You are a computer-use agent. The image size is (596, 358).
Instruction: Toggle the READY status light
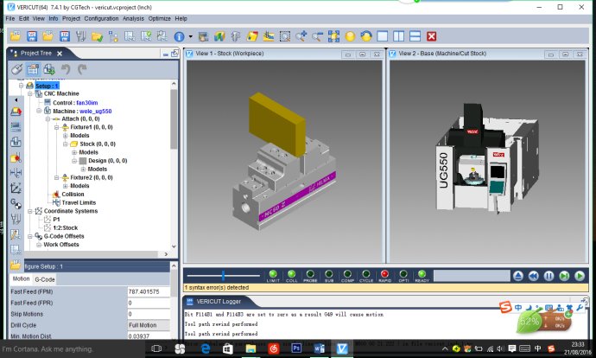(422, 276)
